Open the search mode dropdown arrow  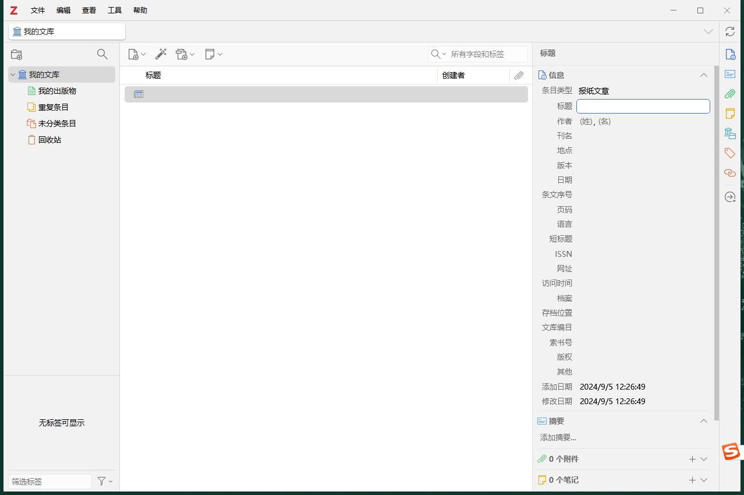(444, 54)
